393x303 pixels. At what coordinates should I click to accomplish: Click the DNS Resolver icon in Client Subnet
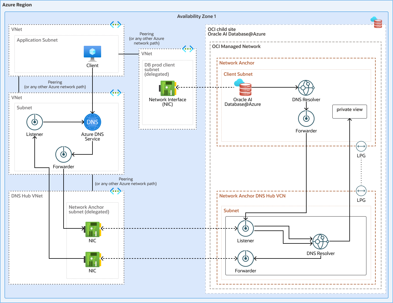(x=306, y=88)
